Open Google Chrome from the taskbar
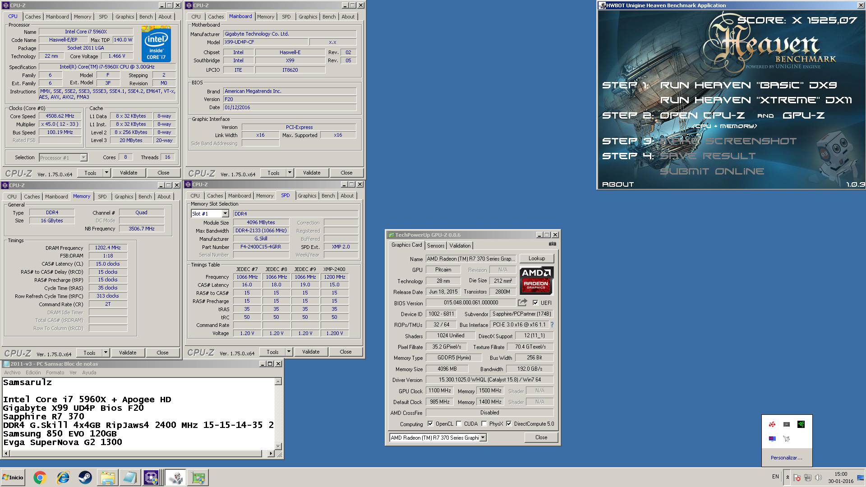This screenshot has height=487, width=866. pos(40,478)
